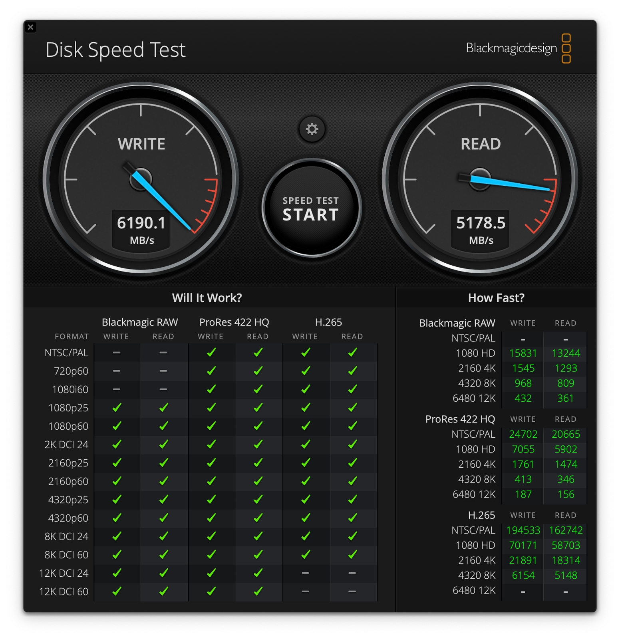Click the 6154 H.265 4320 8K write value
The image size is (620, 639).
(523, 575)
